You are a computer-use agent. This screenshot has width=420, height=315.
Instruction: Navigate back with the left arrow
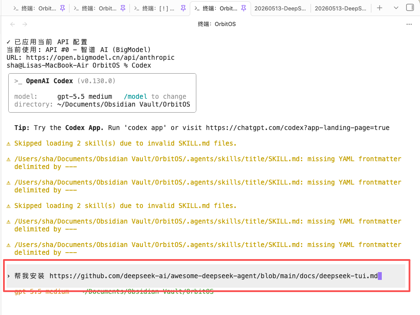[12, 24]
